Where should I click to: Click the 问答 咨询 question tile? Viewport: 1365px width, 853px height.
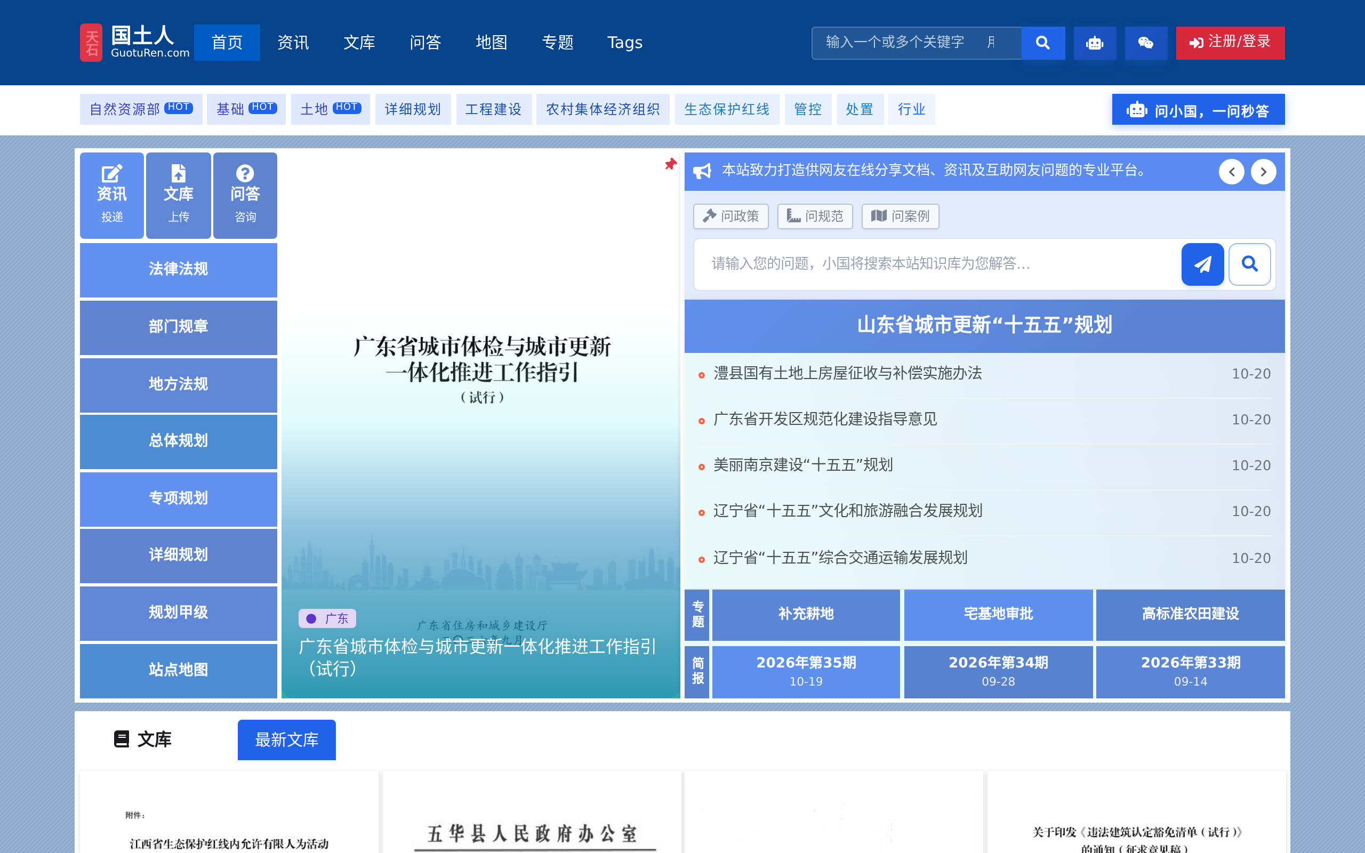point(245,195)
